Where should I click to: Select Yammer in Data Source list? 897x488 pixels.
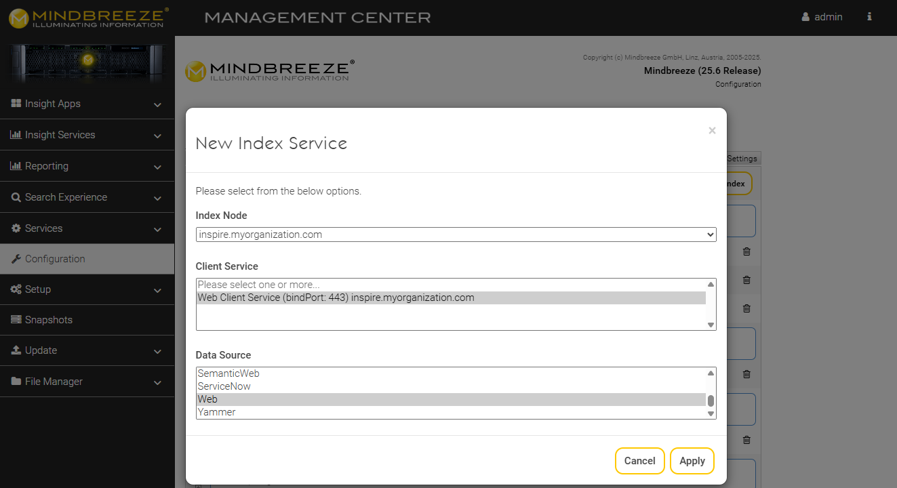click(451, 412)
